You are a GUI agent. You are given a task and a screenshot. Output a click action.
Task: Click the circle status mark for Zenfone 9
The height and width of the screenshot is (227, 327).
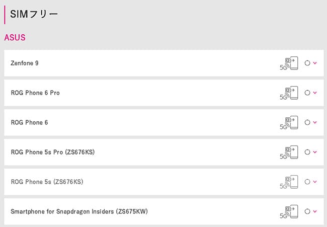pyautogui.click(x=307, y=63)
